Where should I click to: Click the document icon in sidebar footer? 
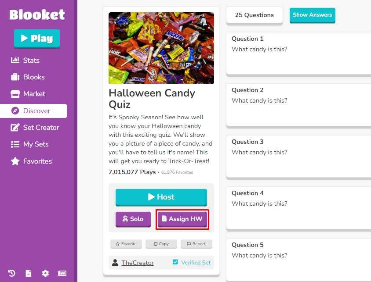(29, 273)
